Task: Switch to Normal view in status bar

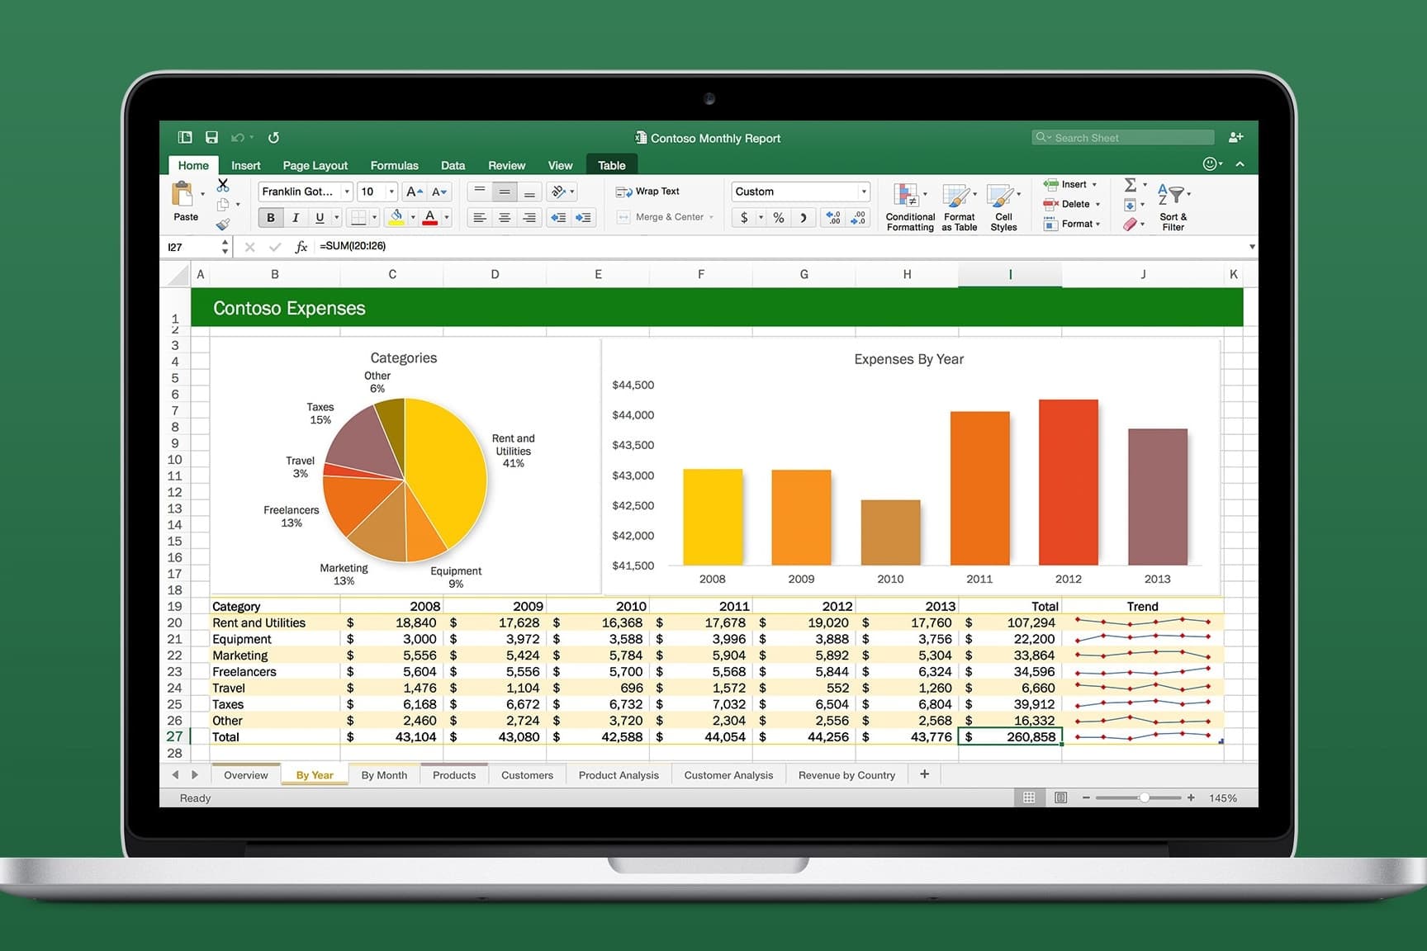Action: coord(1029,797)
